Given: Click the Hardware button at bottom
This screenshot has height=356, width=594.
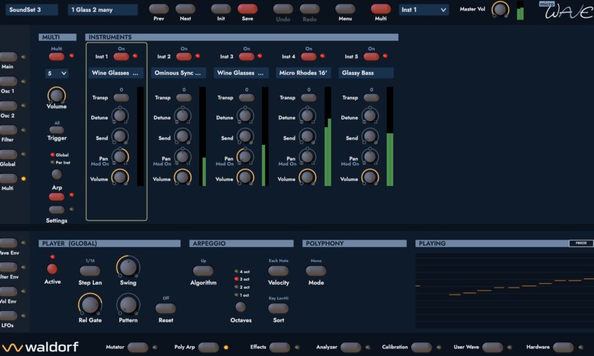Looking at the screenshot, I should 563,347.
